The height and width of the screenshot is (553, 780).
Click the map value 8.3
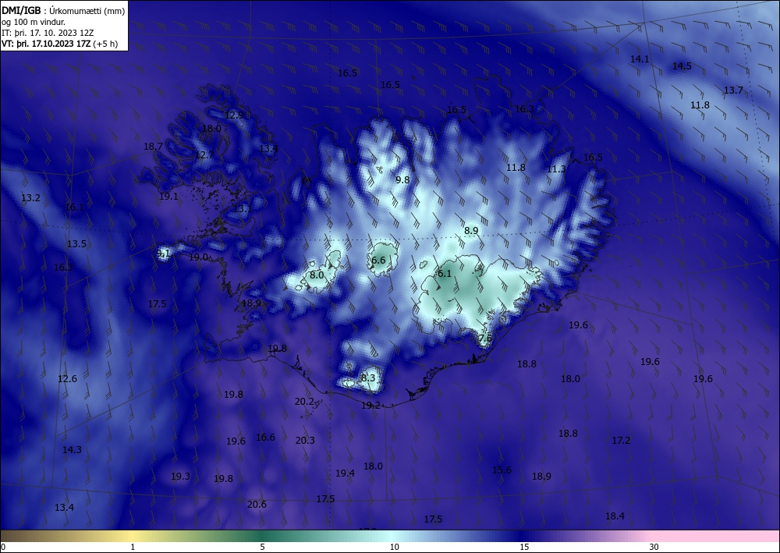pos(368,378)
